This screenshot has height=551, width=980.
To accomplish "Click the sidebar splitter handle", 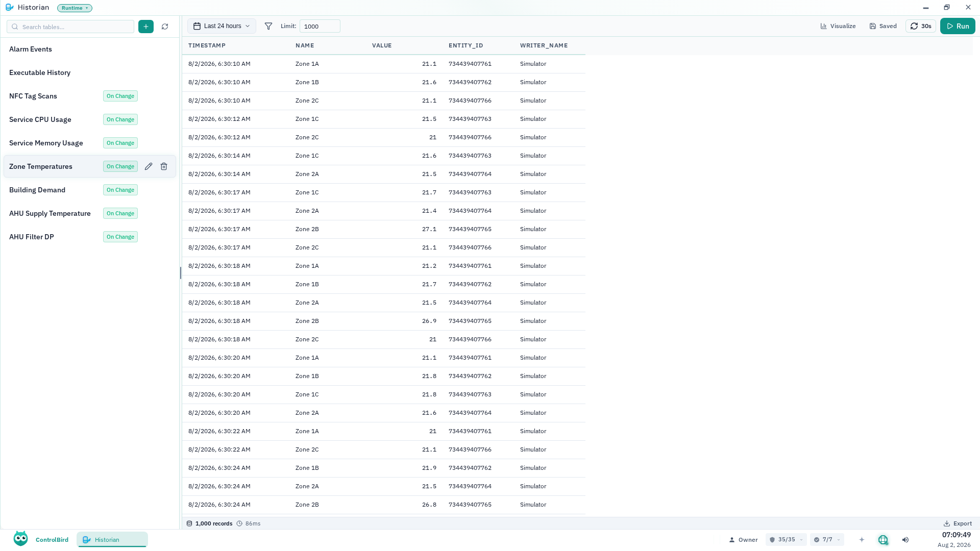I will pos(181,273).
